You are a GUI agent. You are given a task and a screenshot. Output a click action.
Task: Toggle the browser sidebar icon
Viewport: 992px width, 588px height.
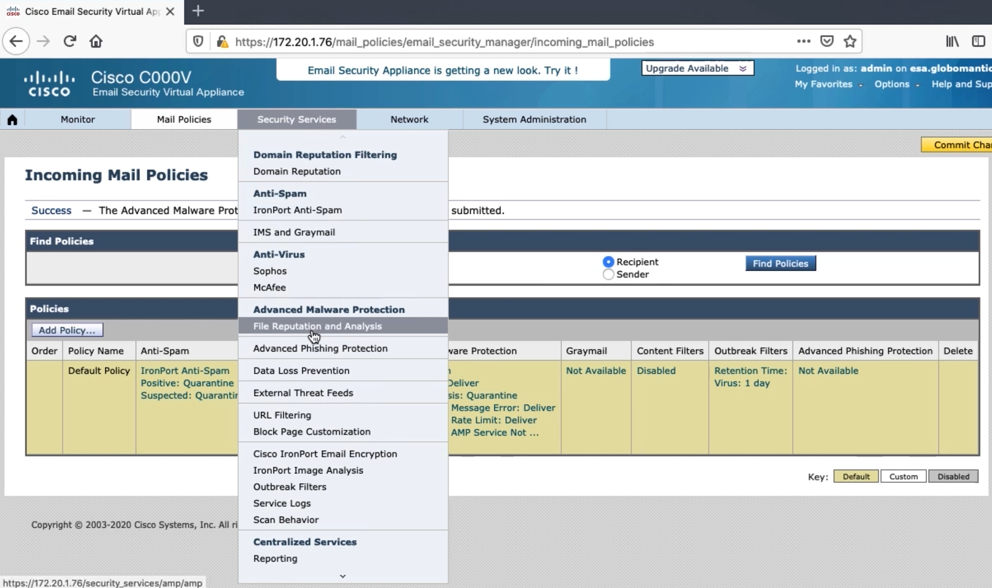978,41
